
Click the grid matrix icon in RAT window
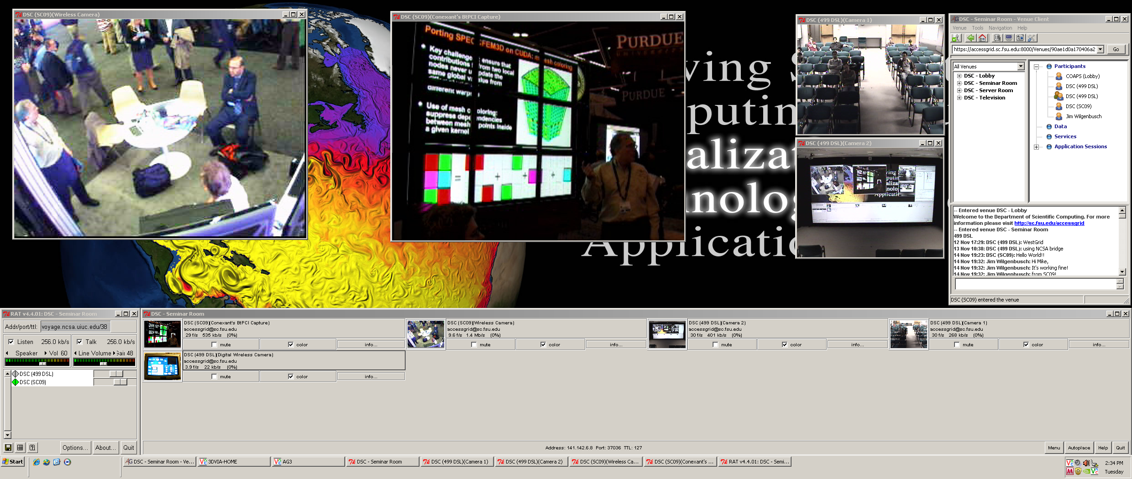[x=20, y=448]
